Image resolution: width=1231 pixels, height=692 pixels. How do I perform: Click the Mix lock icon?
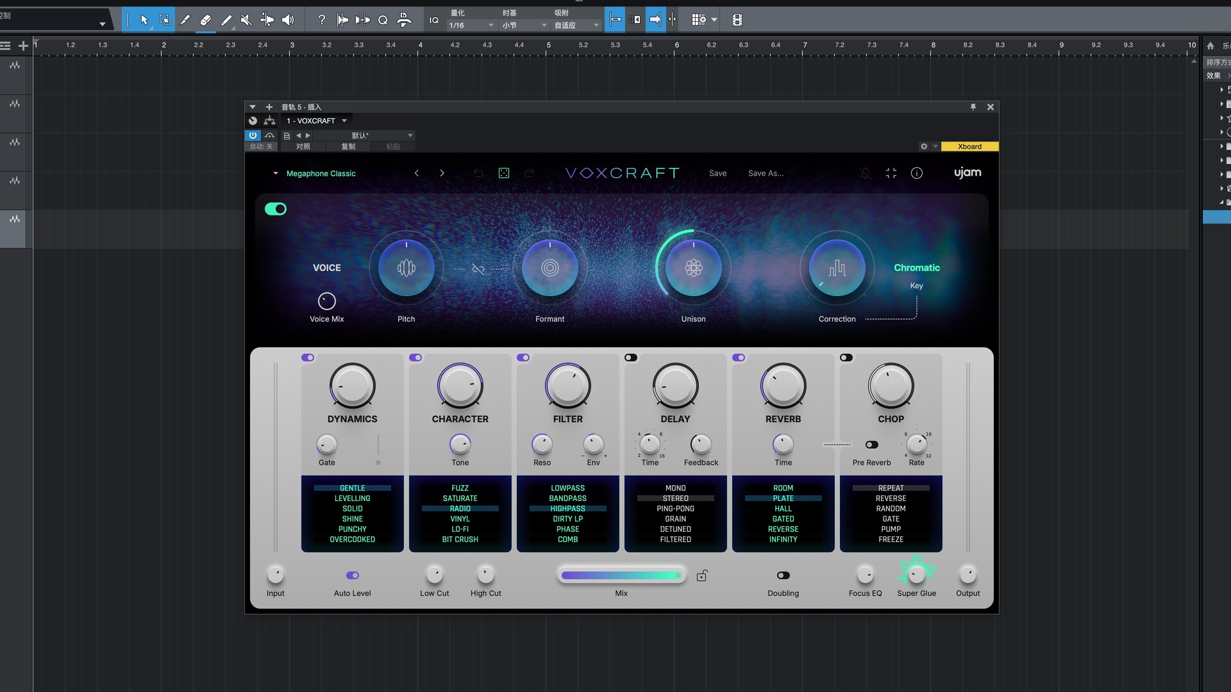[x=702, y=575]
